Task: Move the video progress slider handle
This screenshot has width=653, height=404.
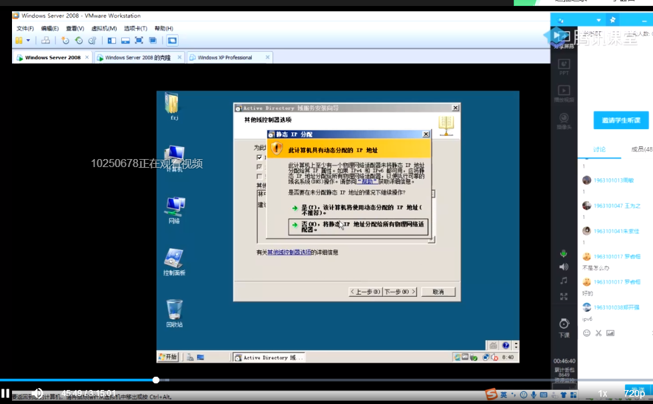Action: (156, 380)
